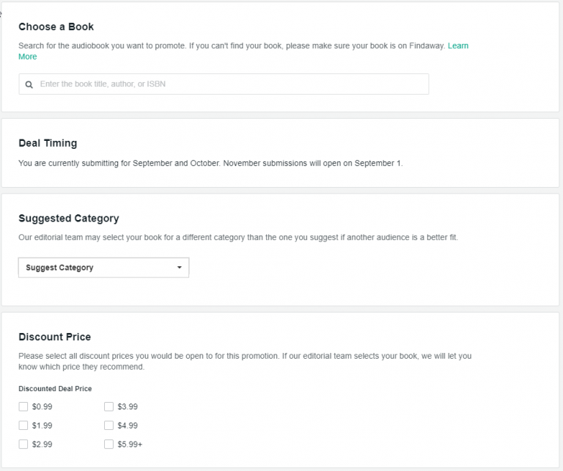Open the Suggest Category dropdown
Screen dimensions: 563x471
[x=103, y=268]
